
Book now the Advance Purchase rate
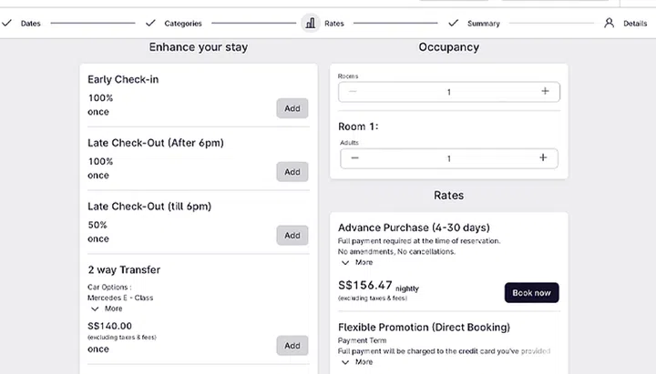click(x=531, y=292)
